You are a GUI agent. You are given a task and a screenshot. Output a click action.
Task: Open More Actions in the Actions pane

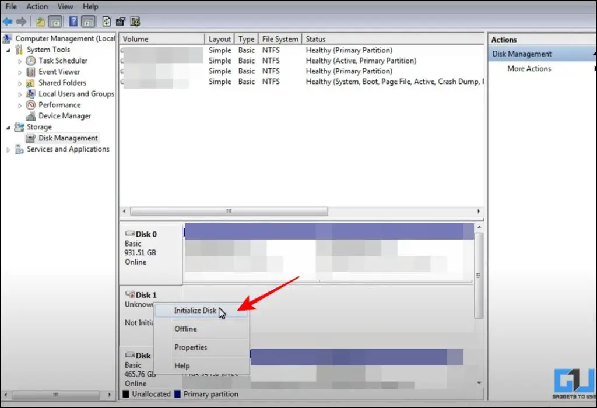(x=528, y=68)
